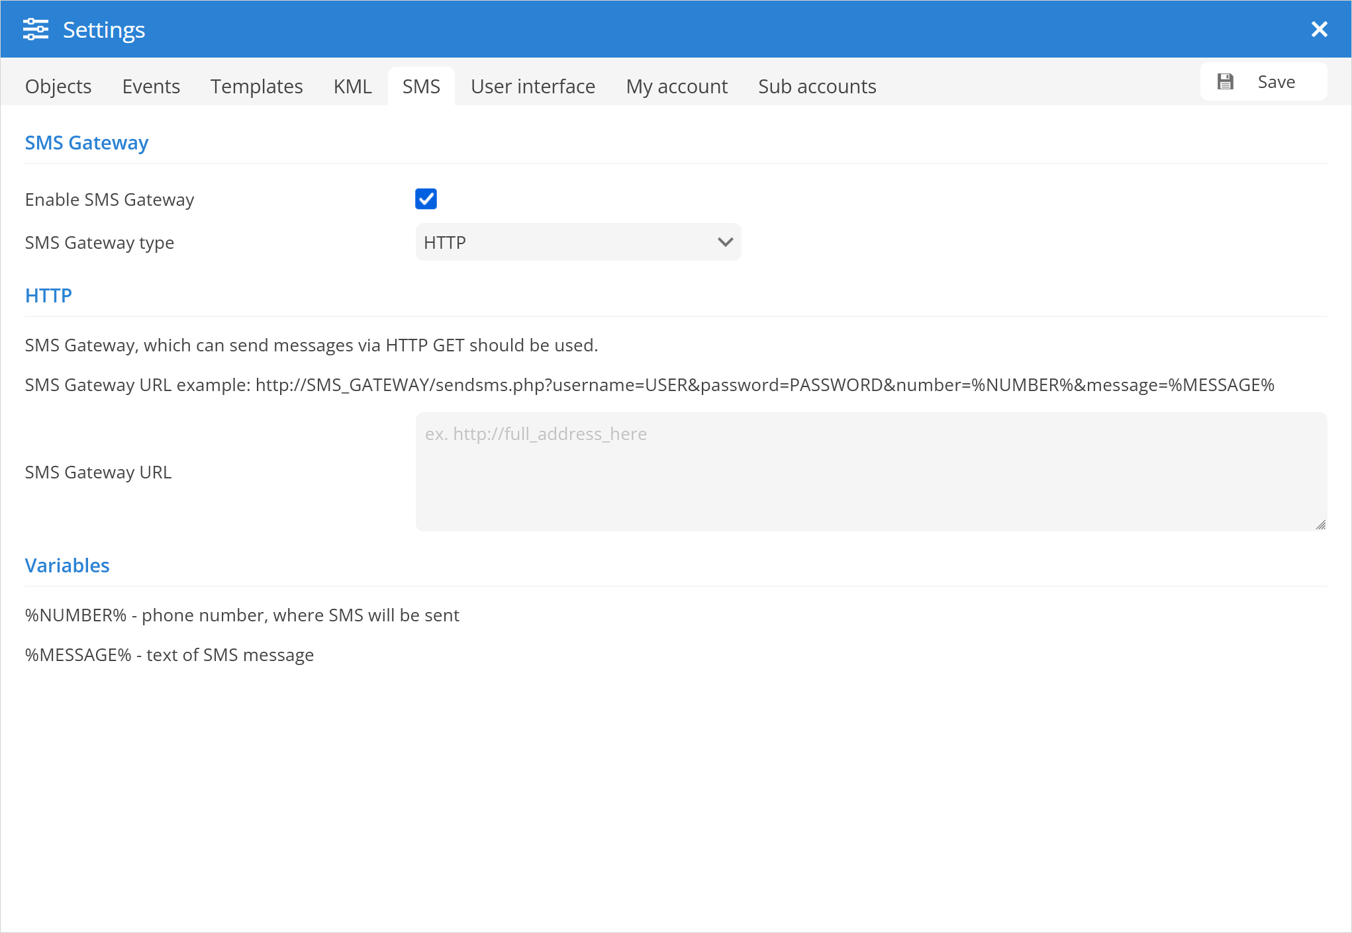
Task: Click the textarea resize handle corner
Action: pyautogui.click(x=1320, y=525)
